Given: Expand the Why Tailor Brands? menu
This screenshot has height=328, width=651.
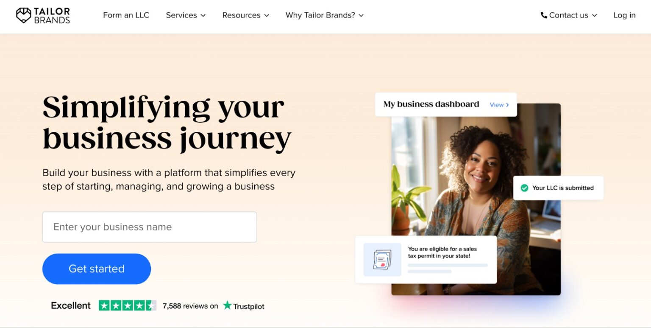Looking at the screenshot, I should click(x=324, y=15).
